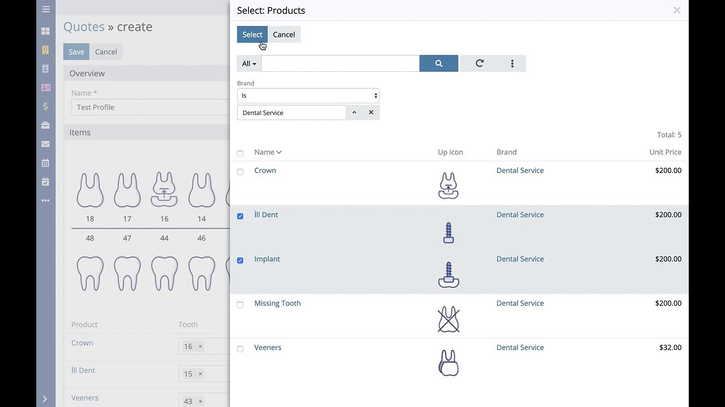
Task: Cancel the product selection dialog
Action: click(x=284, y=34)
